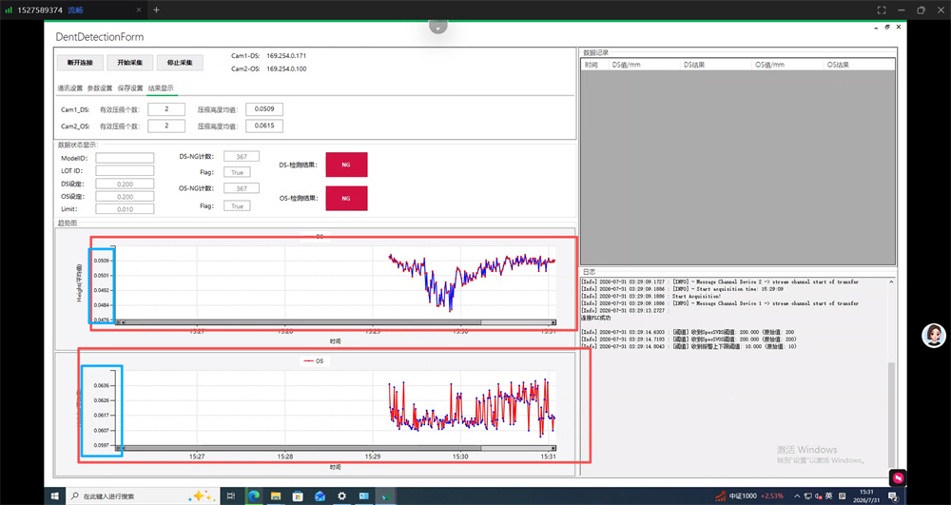The image size is (951, 505).
Task: Click the red DS-检测结果 NG indicator
Action: (x=346, y=165)
